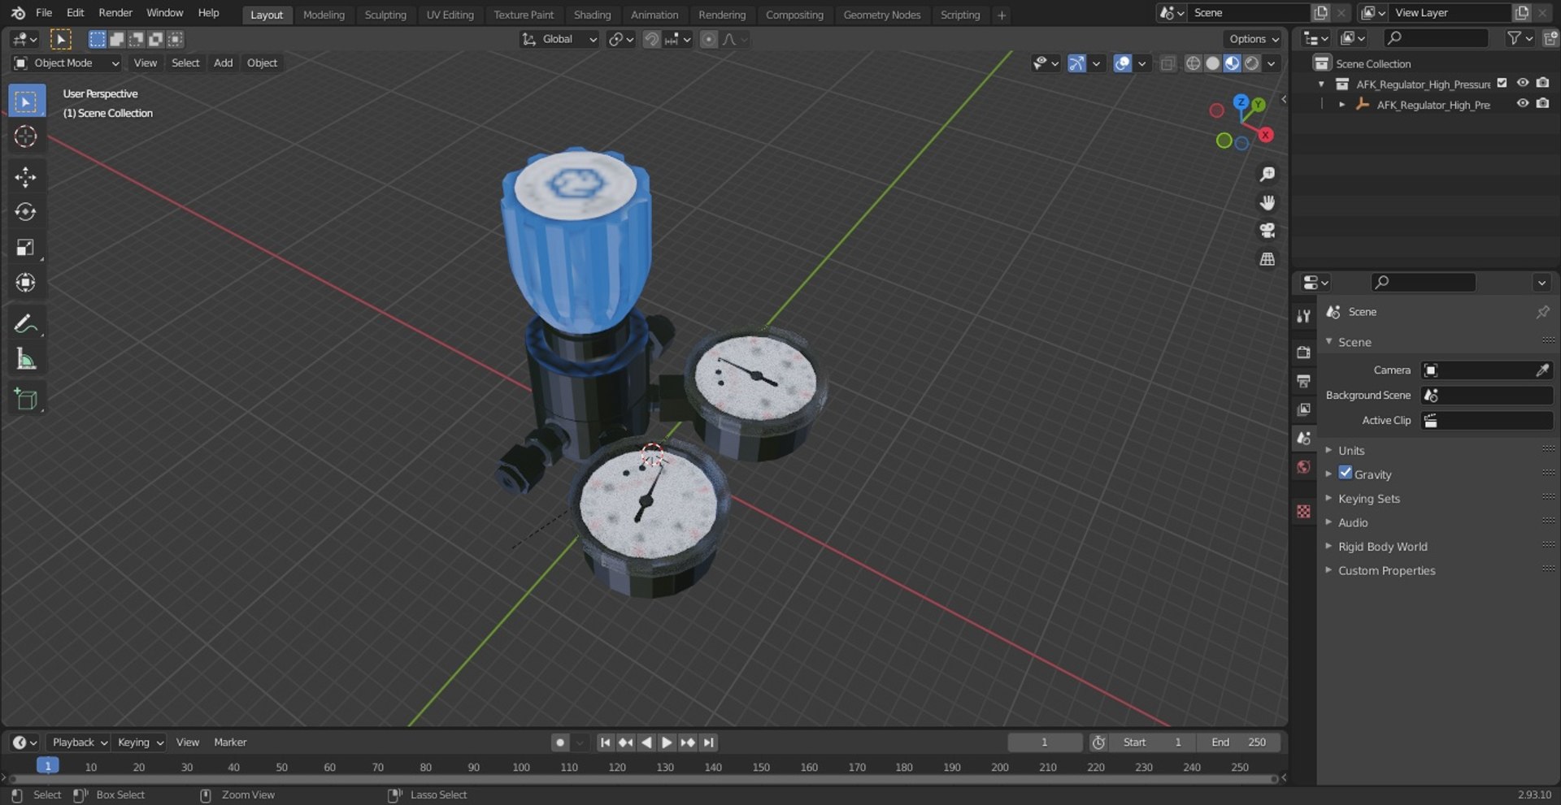
Task: Click the camera eyedropper icon
Action: [1541, 370]
